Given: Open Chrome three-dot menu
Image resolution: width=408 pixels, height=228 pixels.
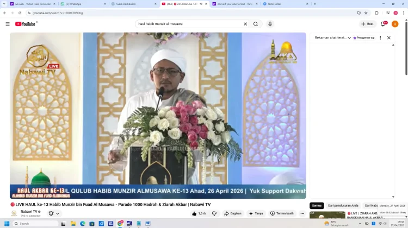Looking at the screenshot, I should click(403, 12).
